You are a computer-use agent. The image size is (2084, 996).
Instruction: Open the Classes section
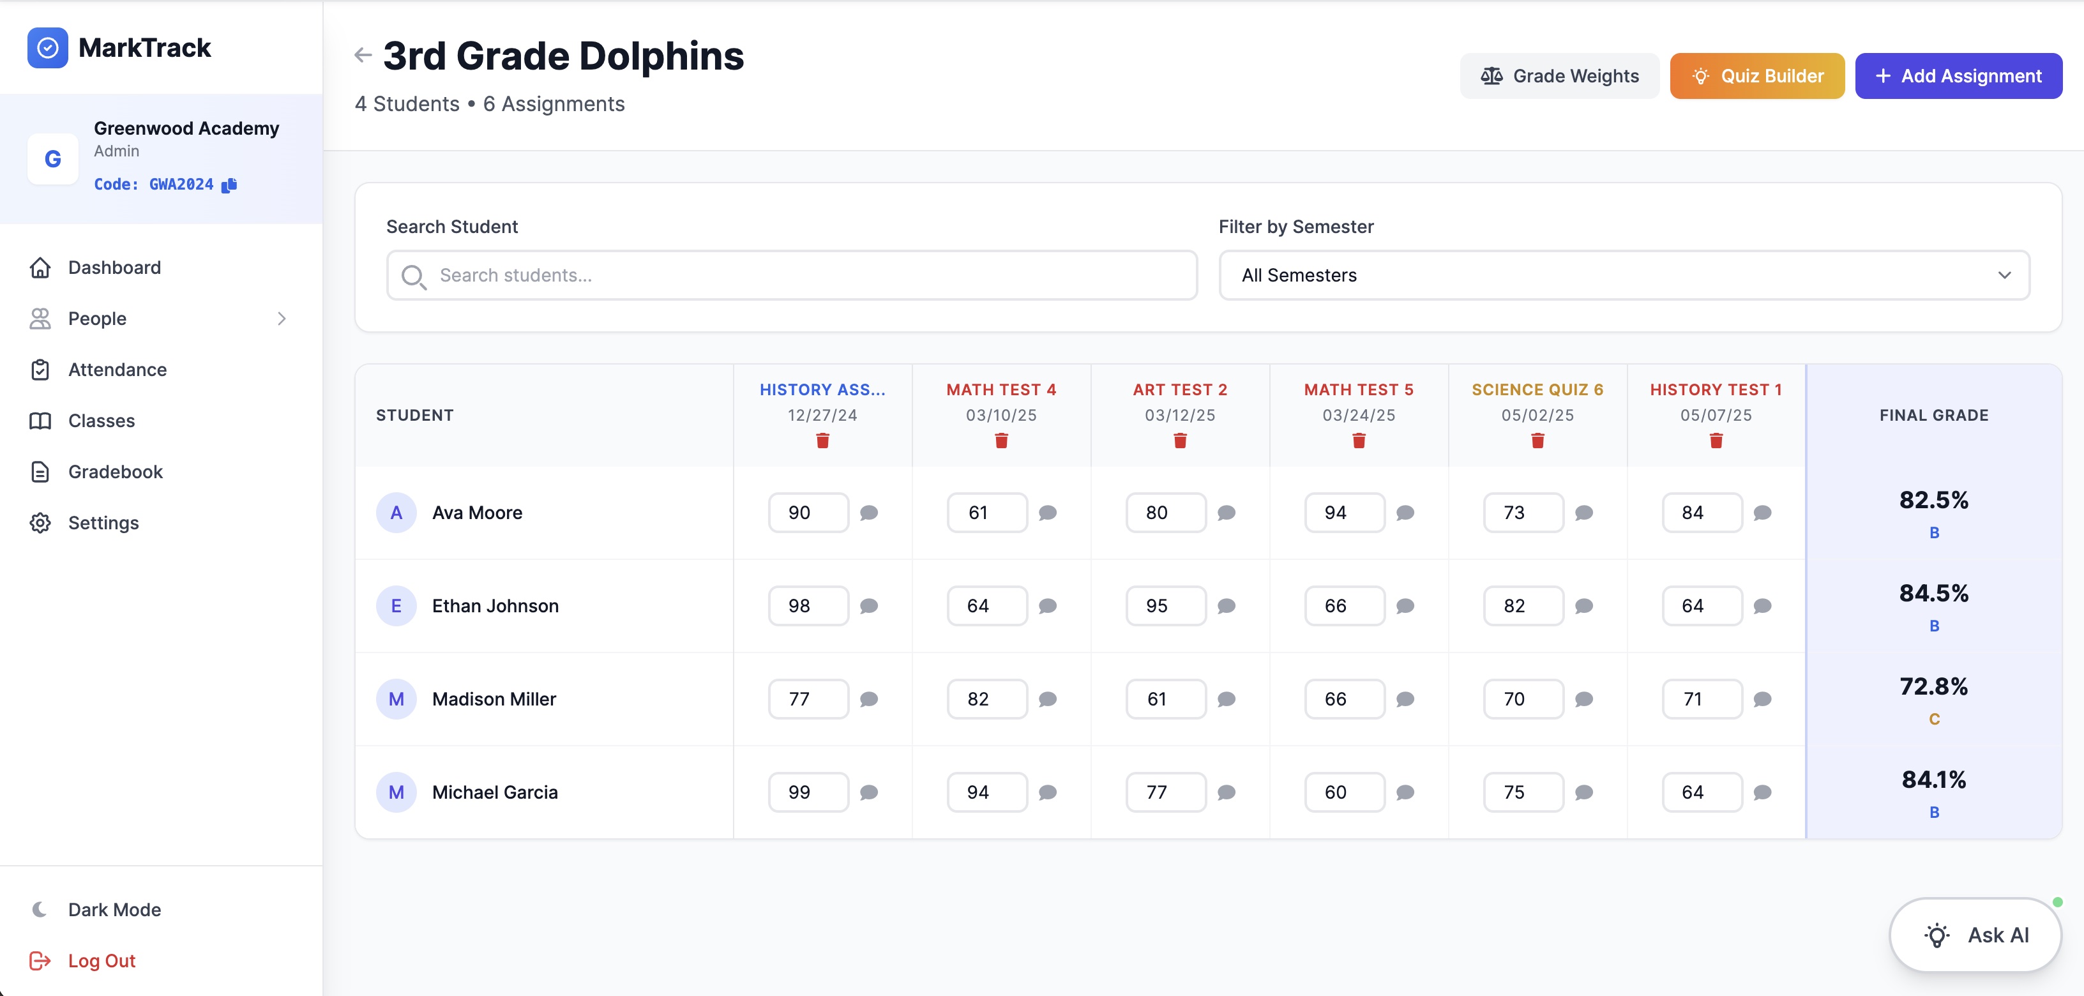(x=100, y=420)
